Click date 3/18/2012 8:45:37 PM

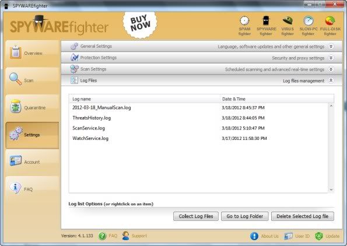pyautogui.click(x=243, y=108)
